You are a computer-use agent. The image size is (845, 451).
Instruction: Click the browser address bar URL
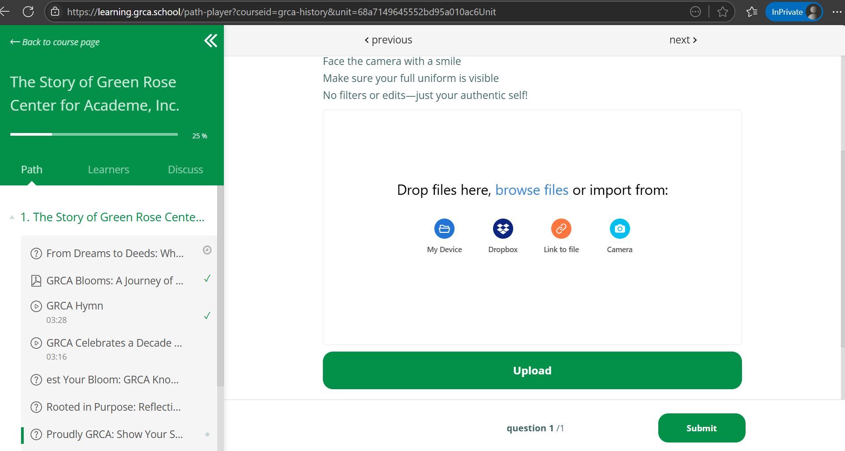[x=281, y=12]
